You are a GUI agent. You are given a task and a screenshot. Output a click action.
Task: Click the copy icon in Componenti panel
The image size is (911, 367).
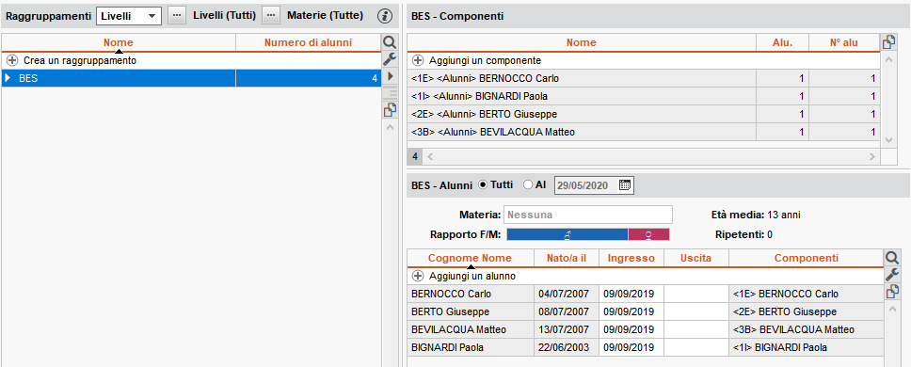(x=889, y=42)
